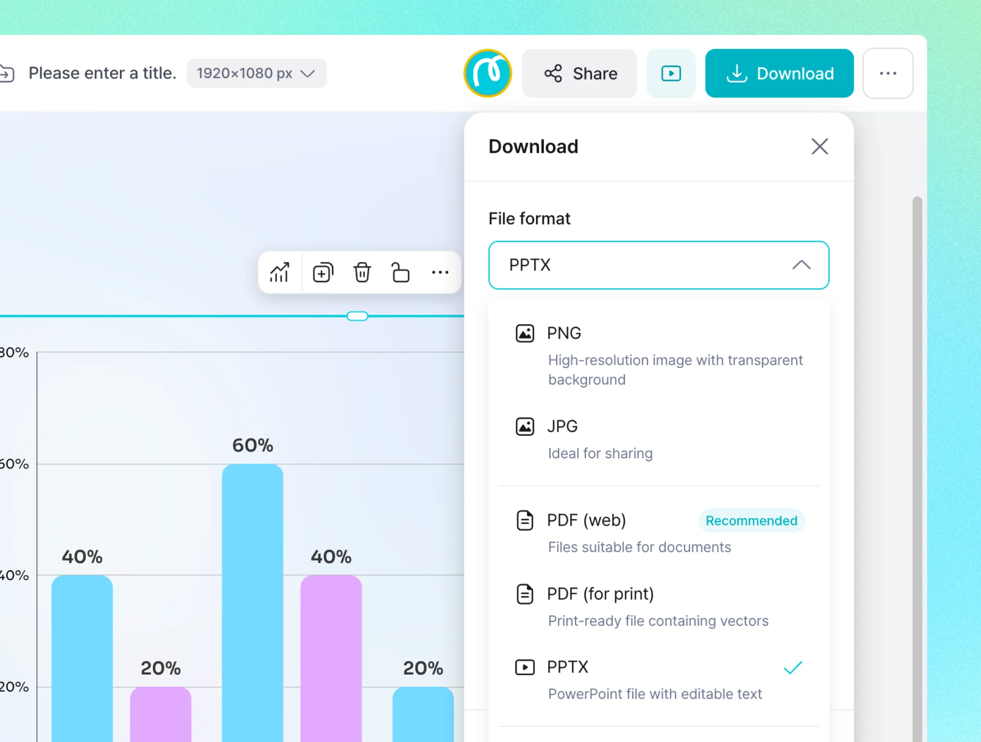
Task: Duplicate the selected chart element
Action: coord(323,273)
